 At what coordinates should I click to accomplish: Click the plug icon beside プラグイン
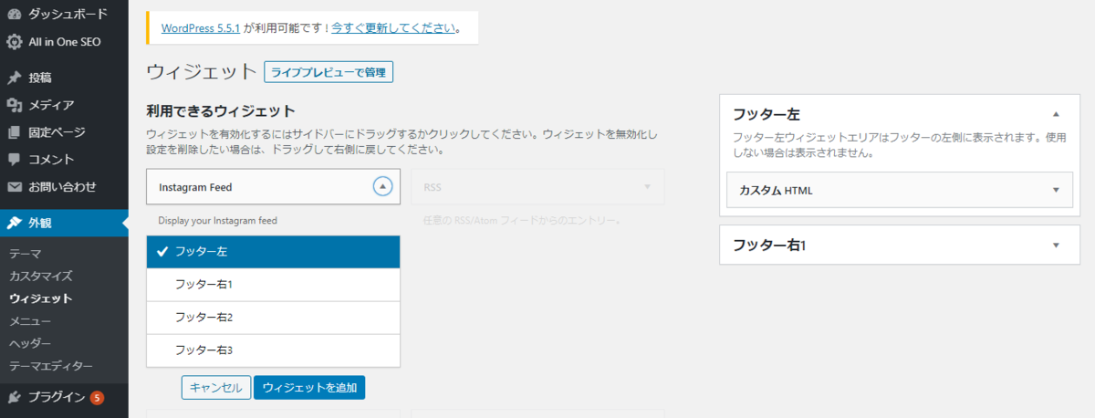click(x=15, y=397)
